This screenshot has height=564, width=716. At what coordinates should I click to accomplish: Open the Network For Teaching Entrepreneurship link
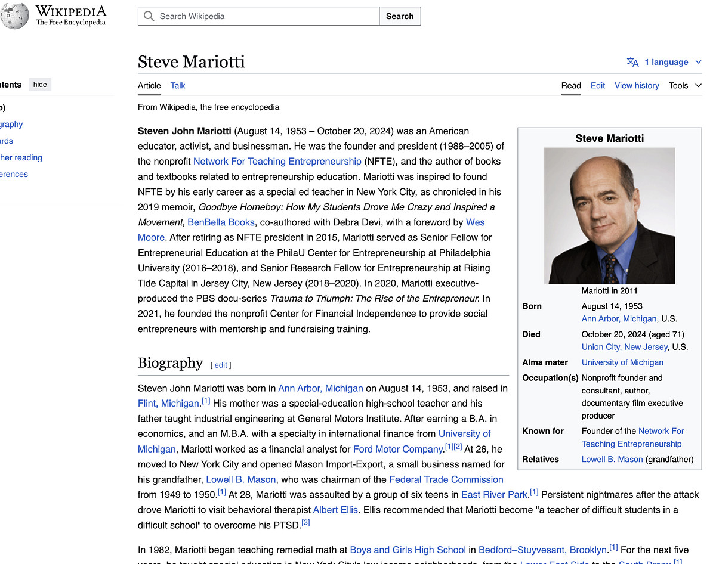point(277,161)
